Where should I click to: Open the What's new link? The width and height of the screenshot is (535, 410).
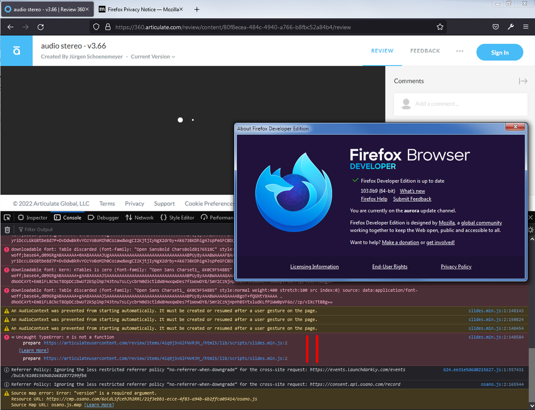coord(412,191)
